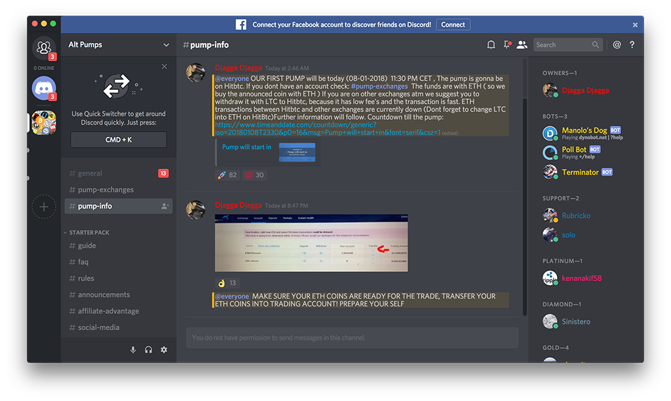Viewport: 671px width, 401px height.
Task: Click the message input box
Action: pos(352,337)
